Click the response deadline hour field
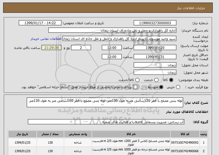 point(112,47)
